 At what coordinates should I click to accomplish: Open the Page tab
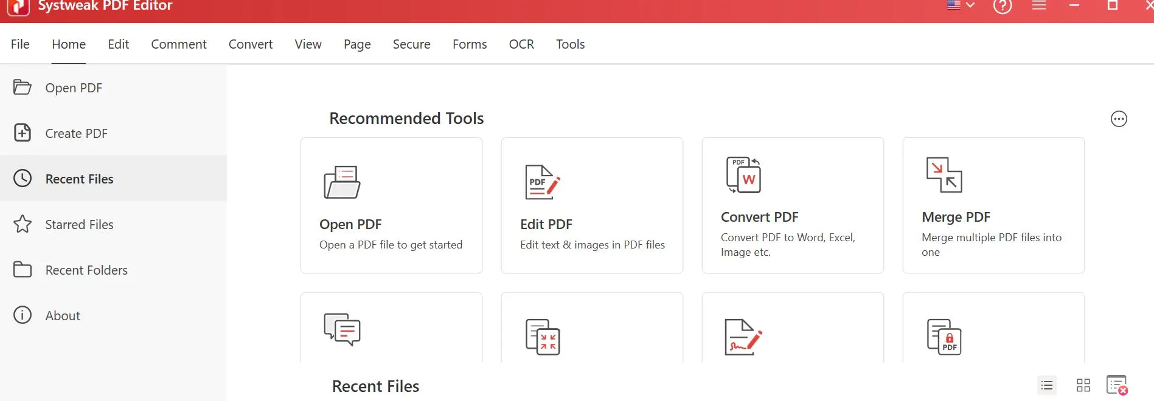pos(357,44)
